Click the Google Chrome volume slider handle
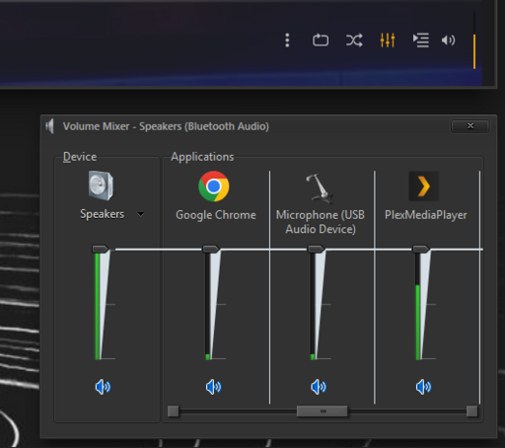505x448 pixels. tap(211, 249)
